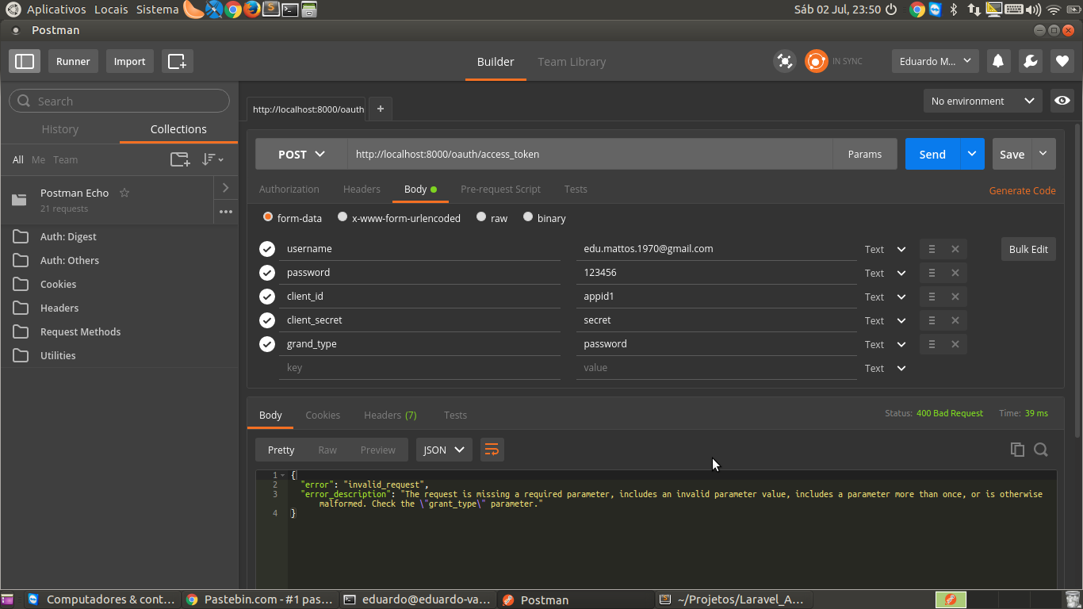Open the POST method dropdown
The image size is (1083, 609).
click(x=301, y=154)
